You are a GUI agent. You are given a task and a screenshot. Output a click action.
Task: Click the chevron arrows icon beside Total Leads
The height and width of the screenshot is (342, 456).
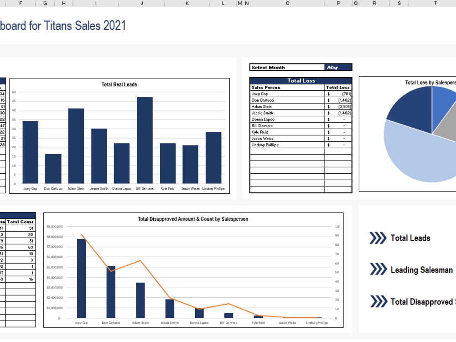pyautogui.click(x=377, y=238)
